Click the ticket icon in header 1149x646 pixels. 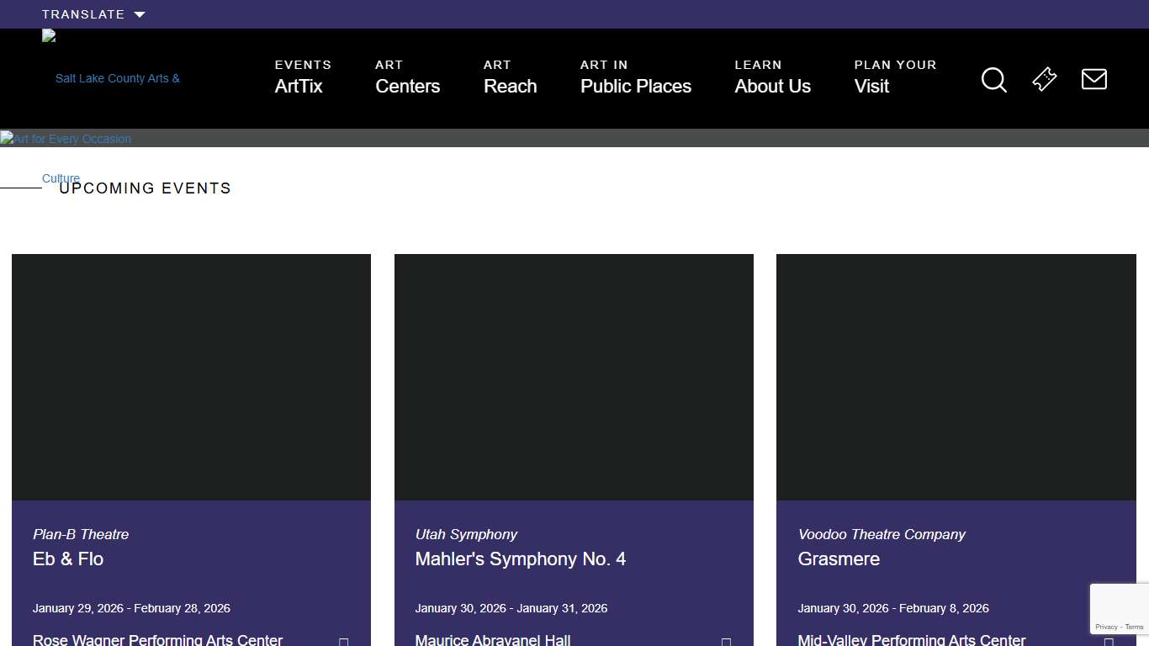coord(1044,79)
